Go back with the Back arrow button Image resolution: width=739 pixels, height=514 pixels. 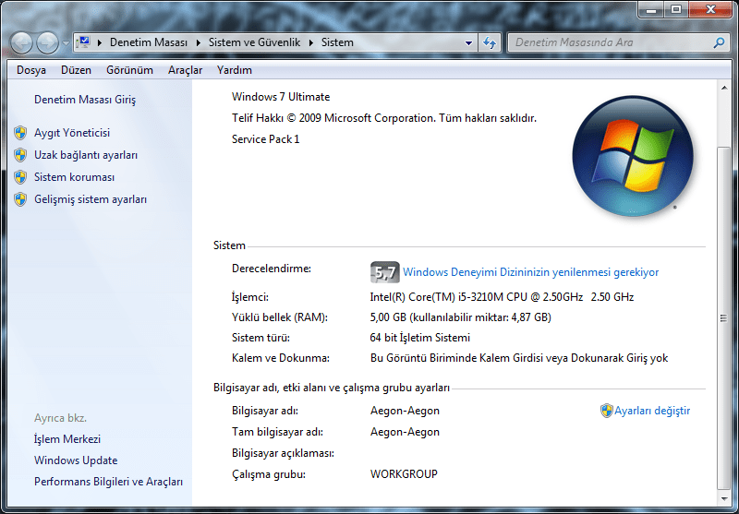(x=21, y=42)
